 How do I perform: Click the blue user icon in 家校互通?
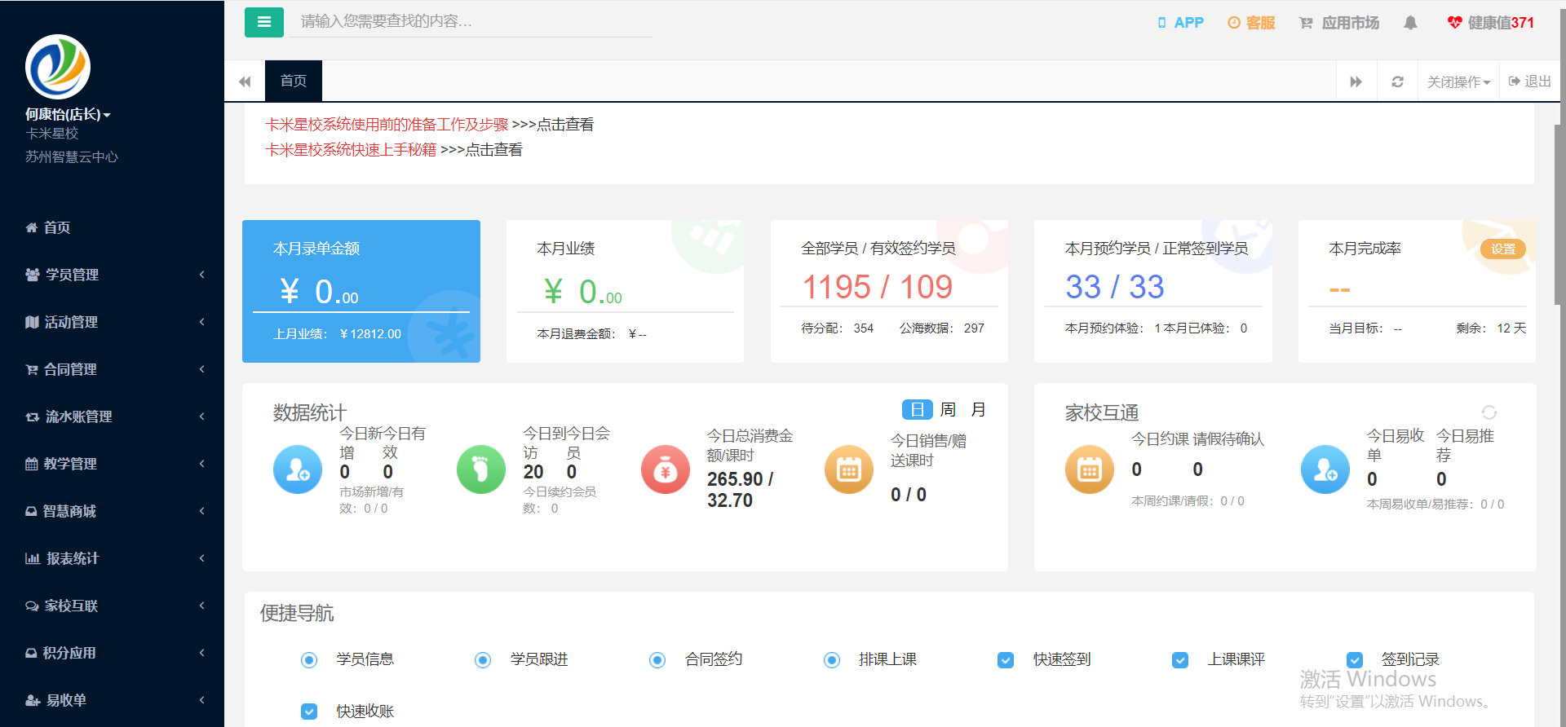pyautogui.click(x=1325, y=469)
